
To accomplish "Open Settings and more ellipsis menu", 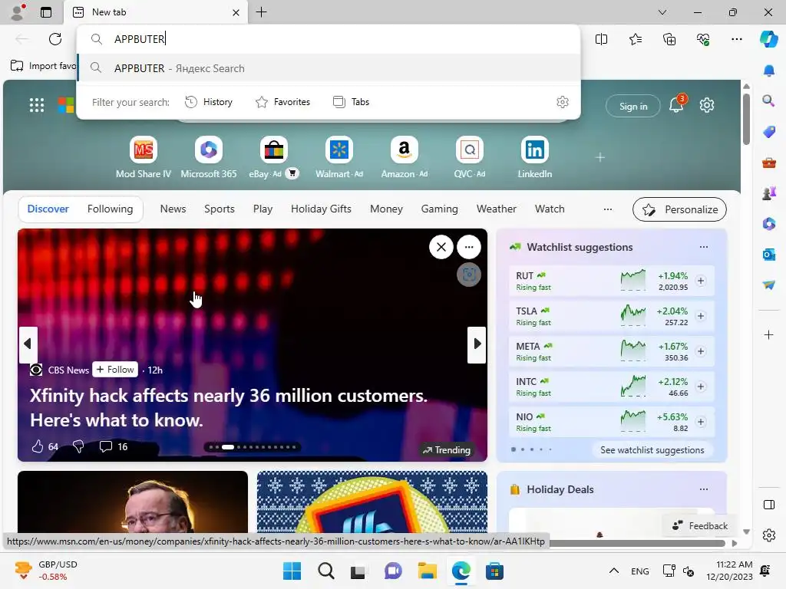I will (736, 39).
